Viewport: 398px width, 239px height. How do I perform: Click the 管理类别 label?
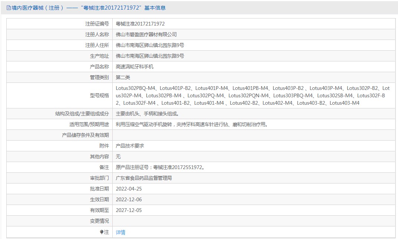[x=99, y=77]
